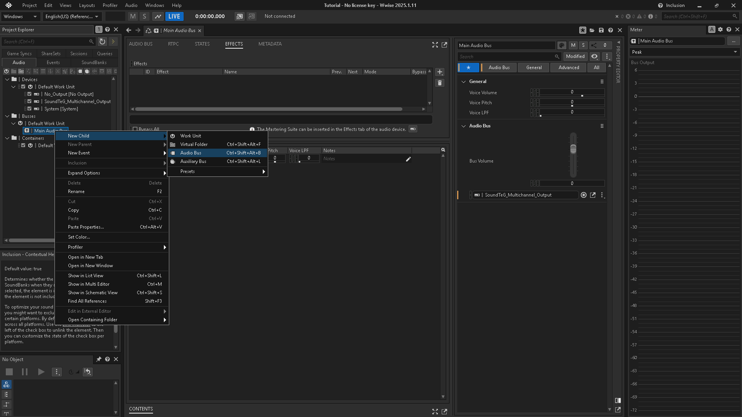Pin the transport control view
The image size is (742, 417).
(x=99, y=359)
